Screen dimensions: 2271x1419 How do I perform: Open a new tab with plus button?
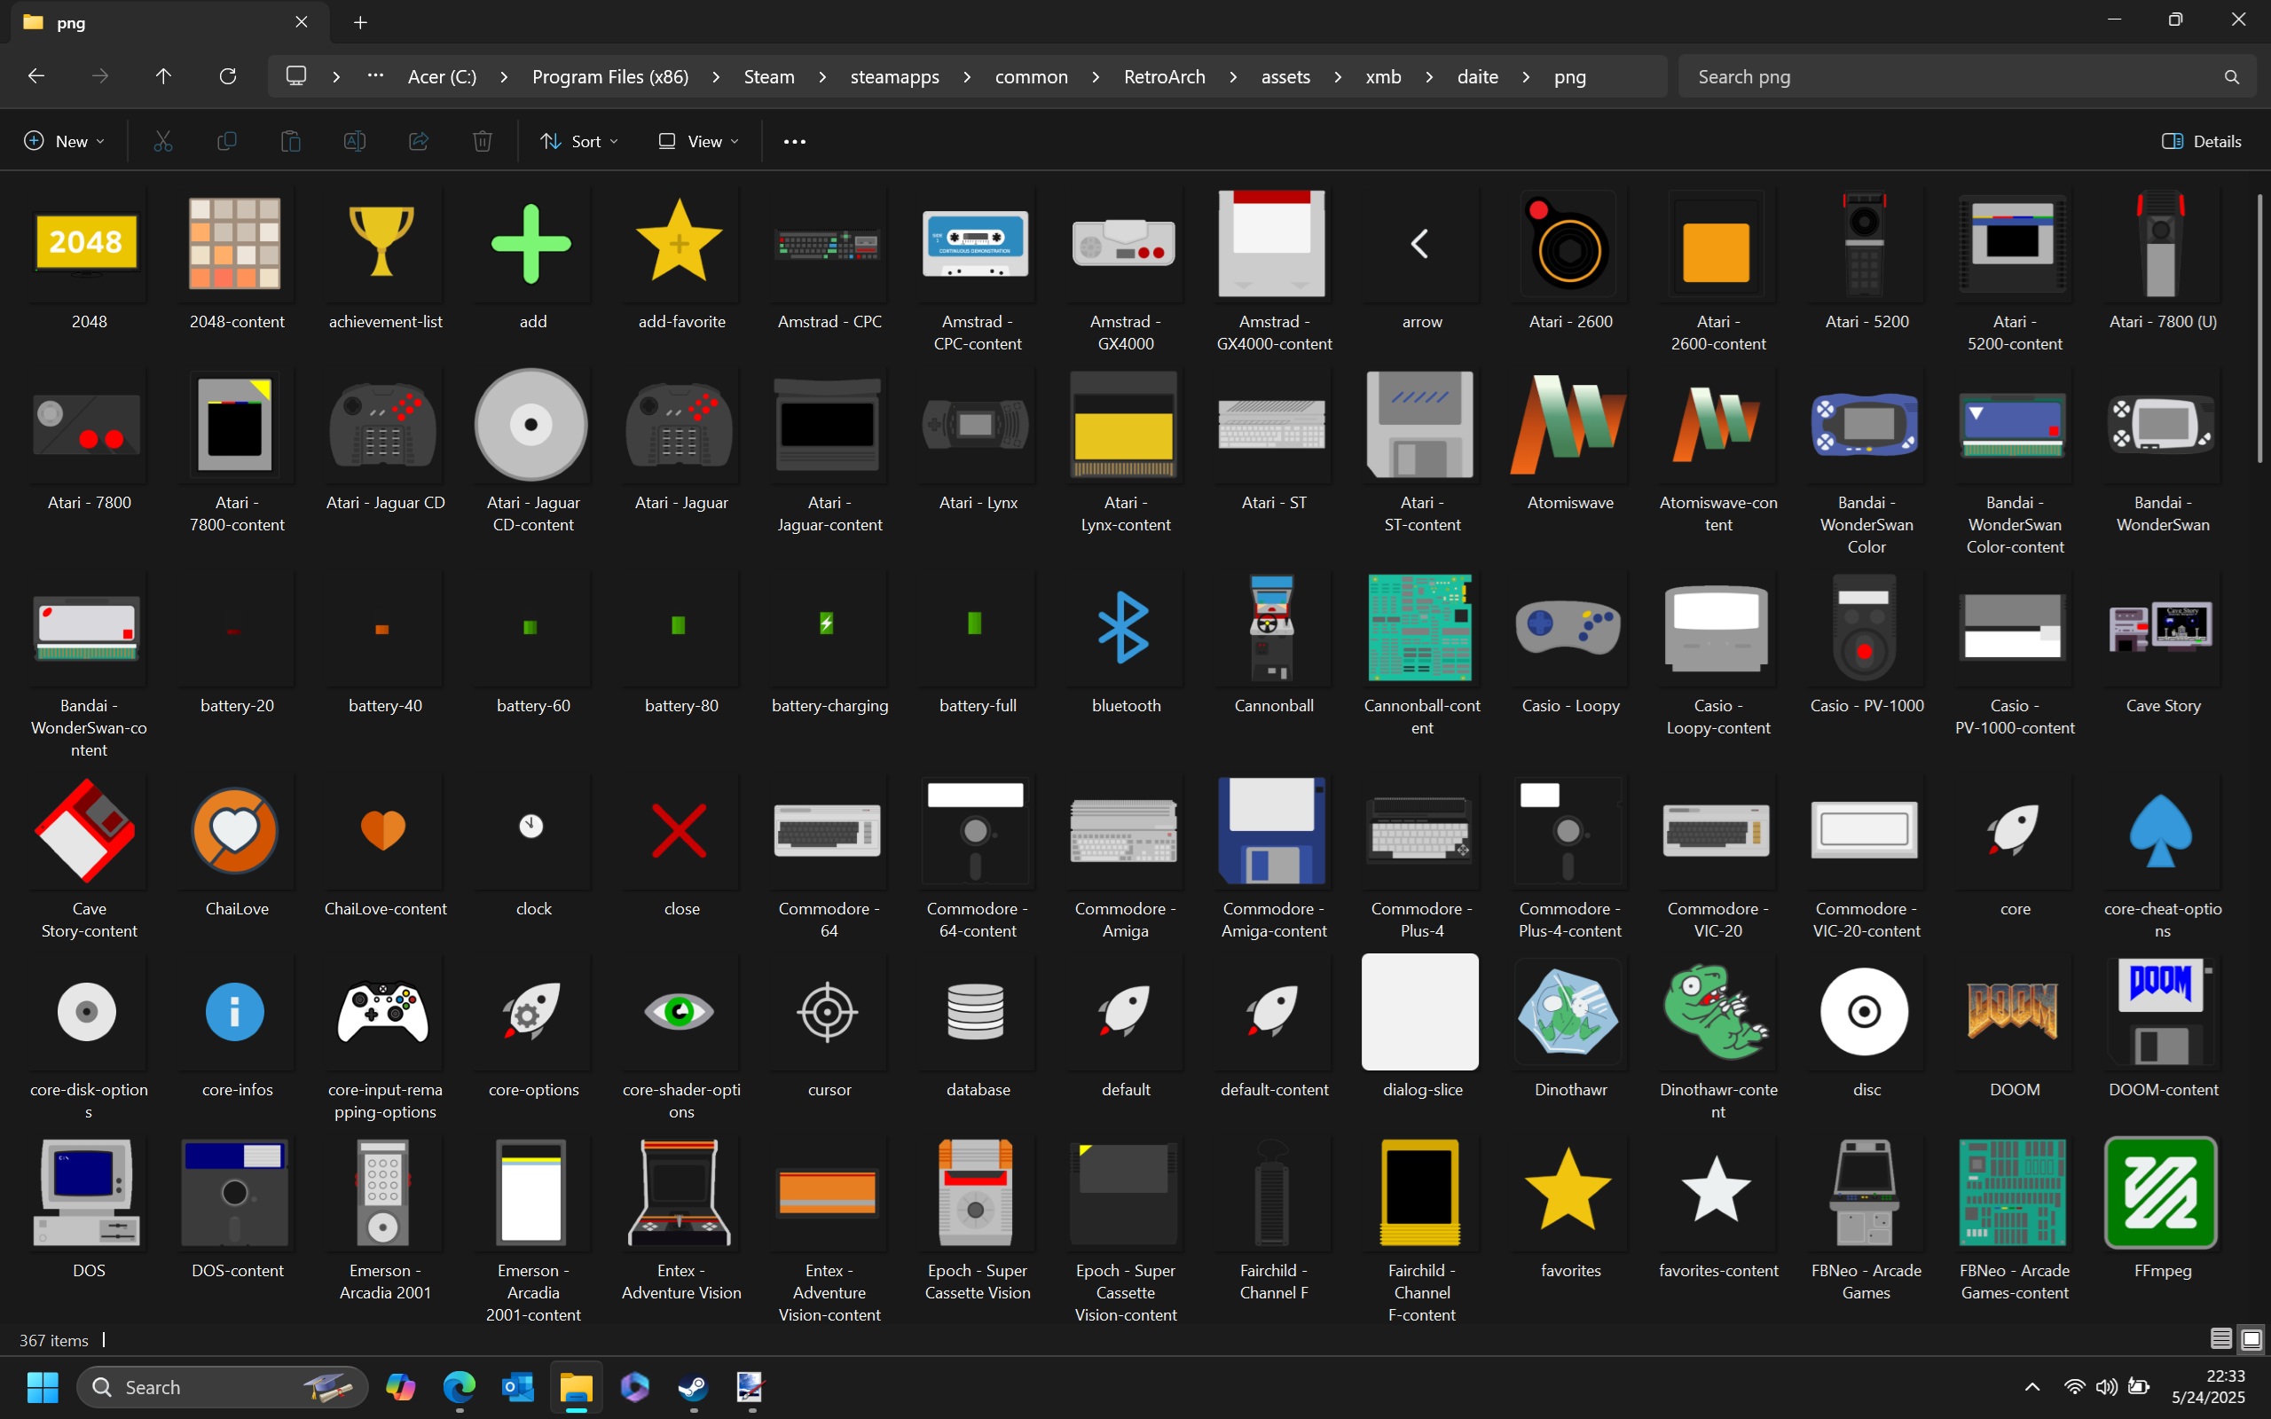pos(360,22)
